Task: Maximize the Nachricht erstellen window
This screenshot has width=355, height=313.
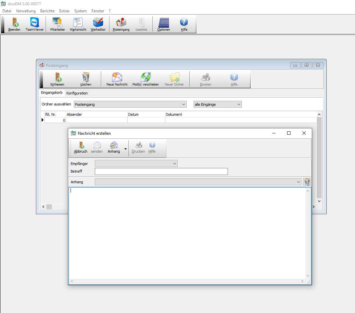Action: (289, 133)
